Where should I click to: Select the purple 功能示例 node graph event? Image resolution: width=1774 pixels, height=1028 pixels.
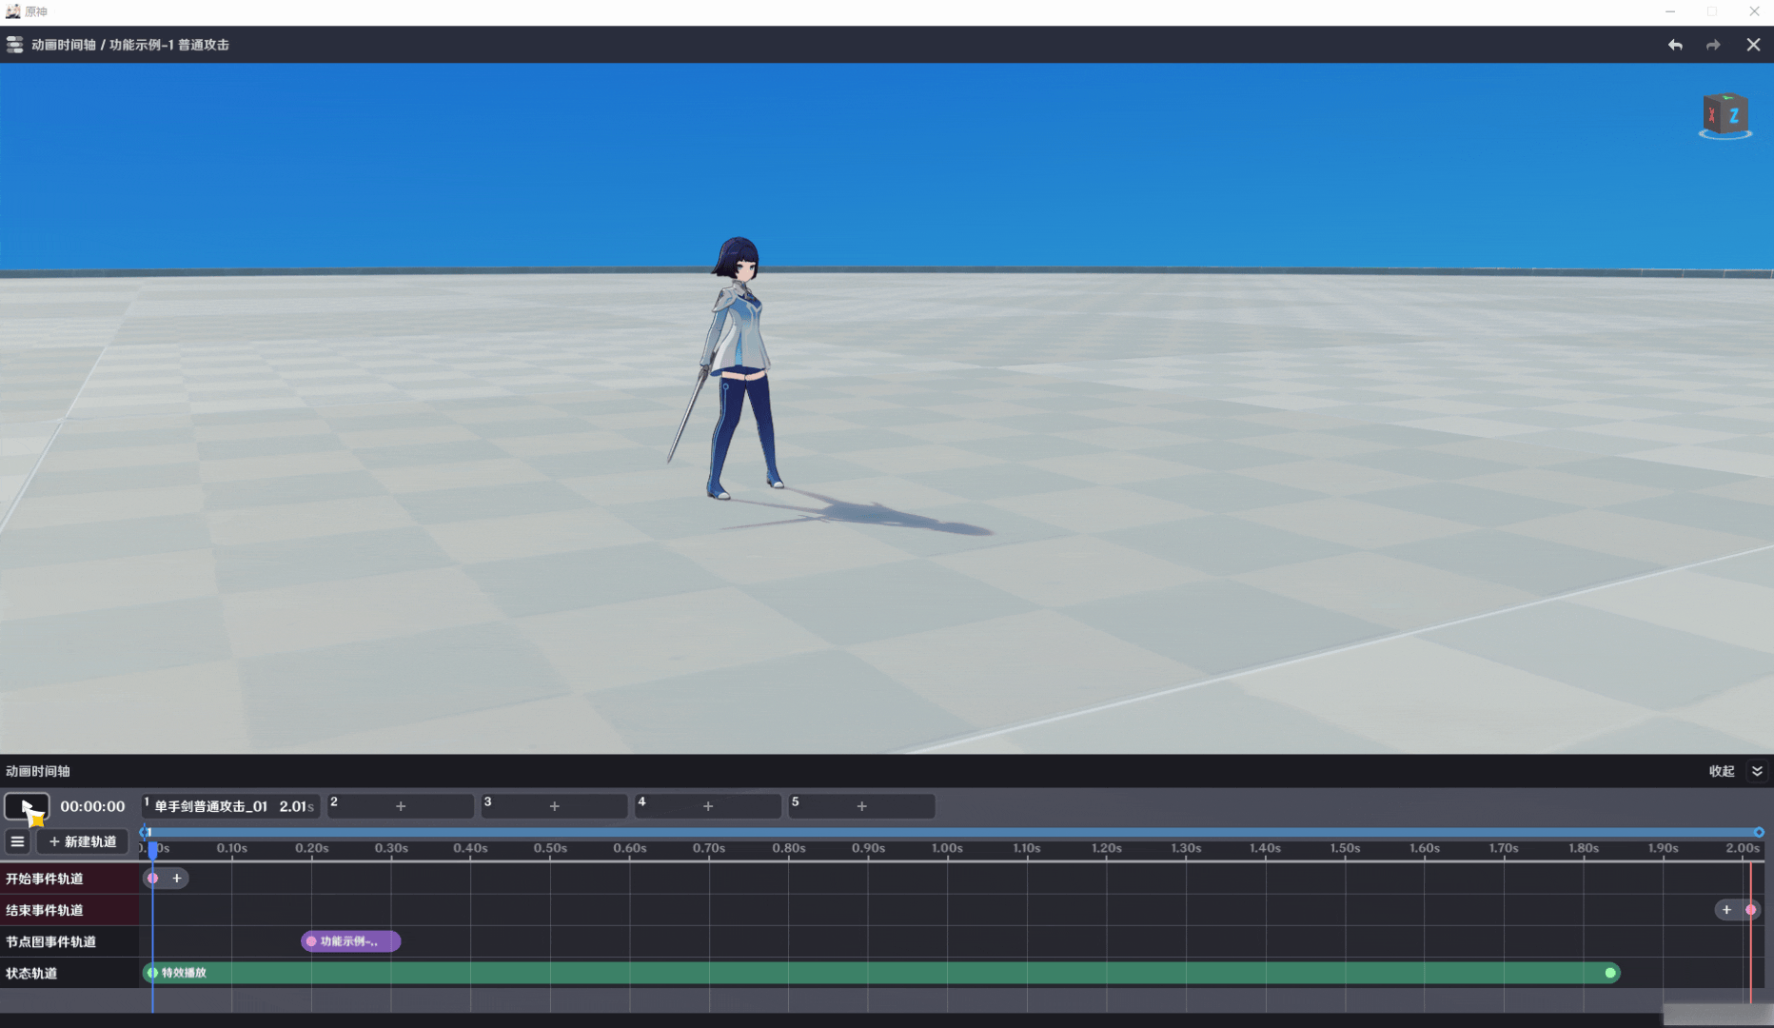point(350,941)
